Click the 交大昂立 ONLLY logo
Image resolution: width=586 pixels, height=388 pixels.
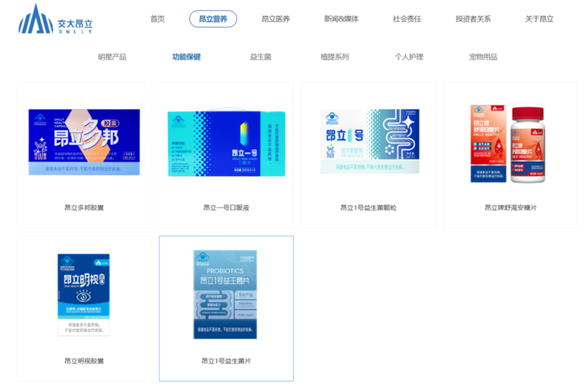pyautogui.click(x=55, y=19)
